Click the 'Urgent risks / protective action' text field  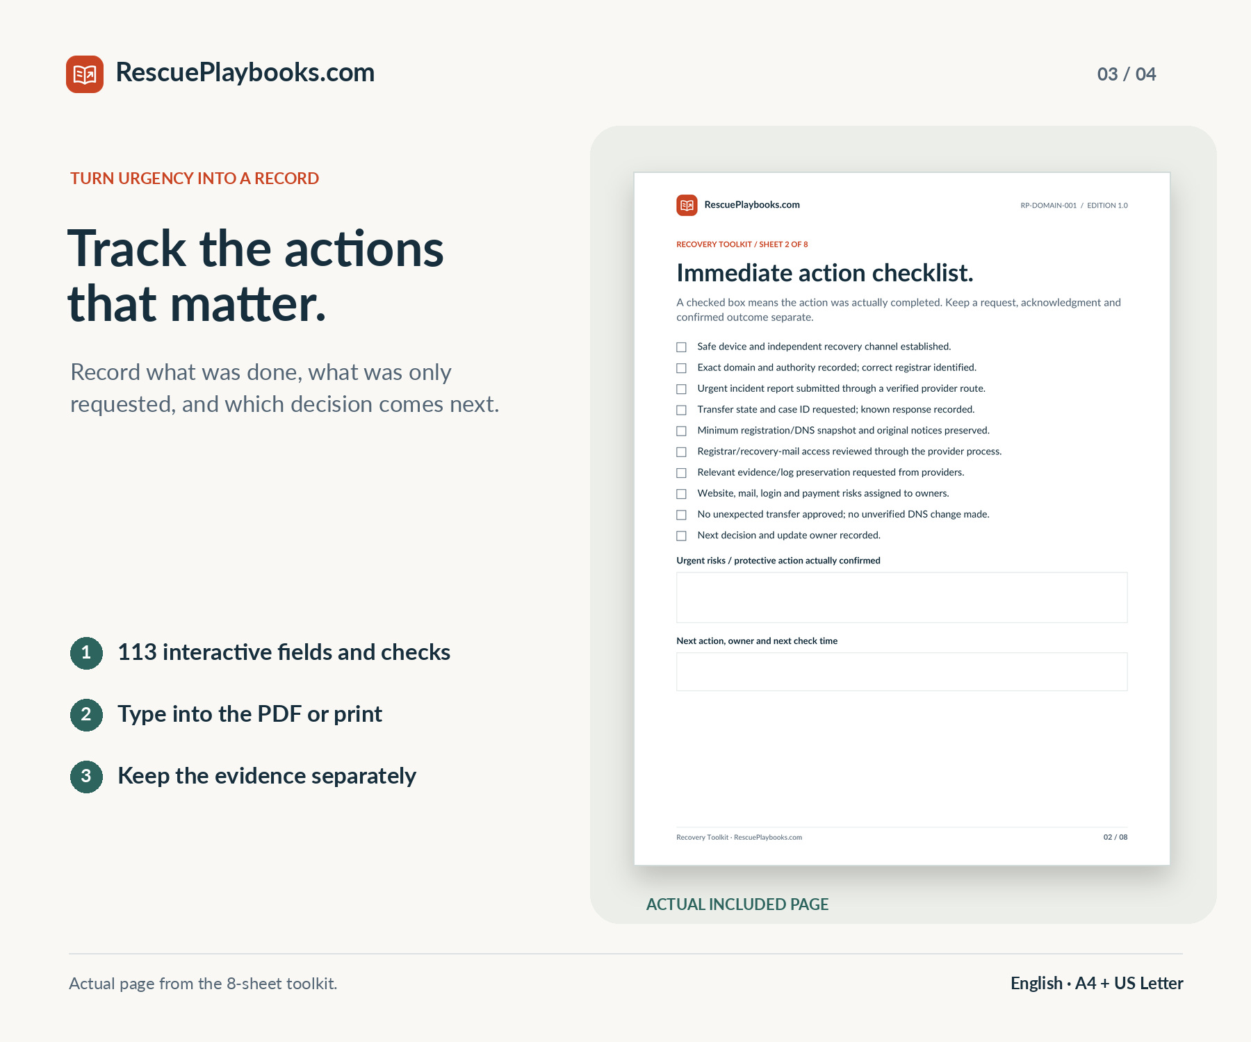(x=901, y=597)
